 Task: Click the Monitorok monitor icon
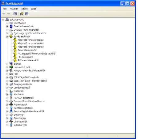11,94
